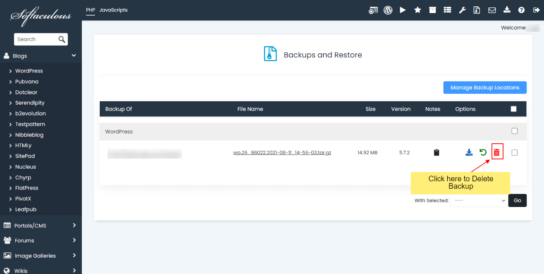Screen dimensions: 544x274
Task: Switch to the JavaScripts tab
Action: tap(113, 10)
